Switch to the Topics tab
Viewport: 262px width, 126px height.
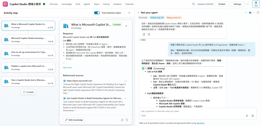coord(96,4)
